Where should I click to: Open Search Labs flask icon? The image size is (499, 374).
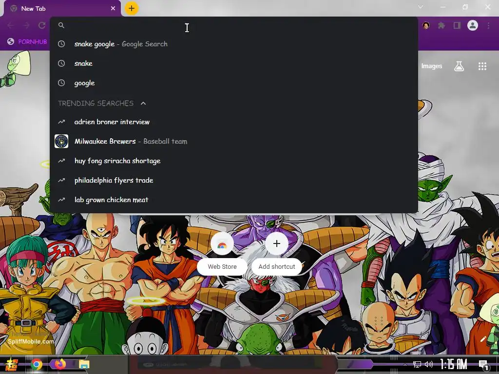tap(459, 66)
